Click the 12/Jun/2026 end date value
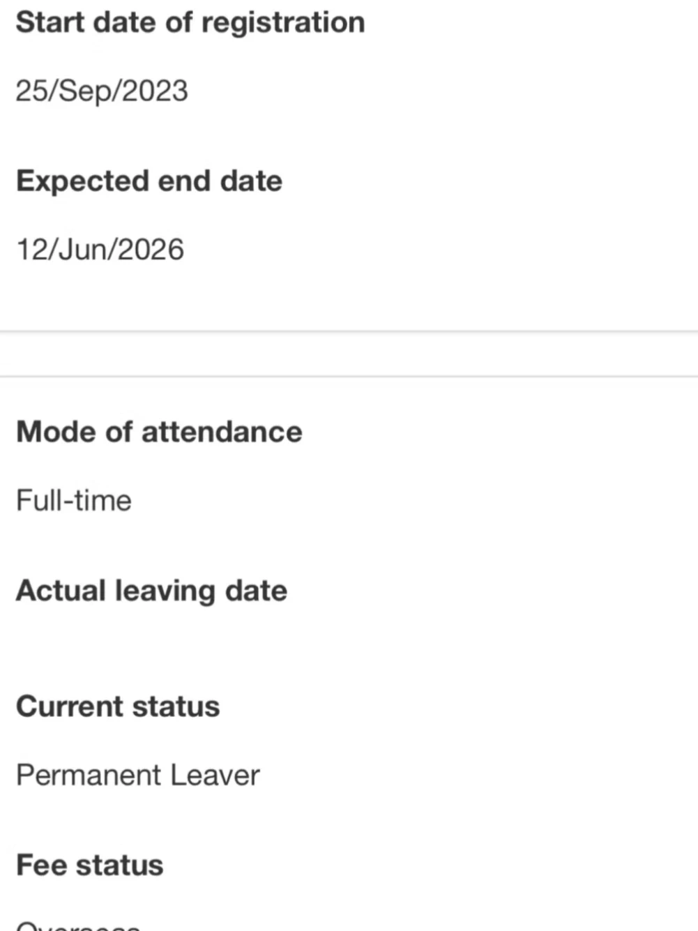698x931 pixels. 100,250
